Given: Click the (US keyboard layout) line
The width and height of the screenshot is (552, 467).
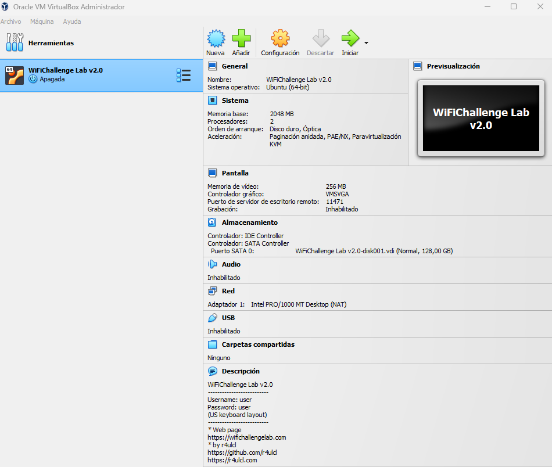Looking at the screenshot, I should [x=237, y=415].
